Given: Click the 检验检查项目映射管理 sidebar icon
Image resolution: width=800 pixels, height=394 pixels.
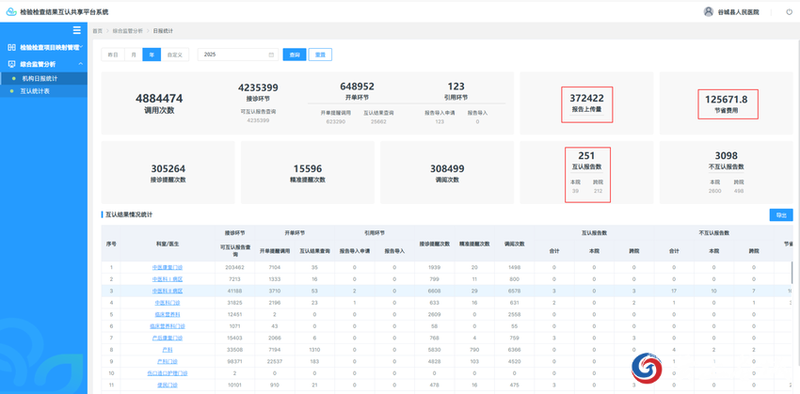Looking at the screenshot, I should [x=11, y=47].
